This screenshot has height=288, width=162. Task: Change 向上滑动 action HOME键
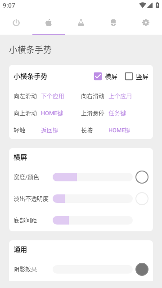click(x=52, y=113)
